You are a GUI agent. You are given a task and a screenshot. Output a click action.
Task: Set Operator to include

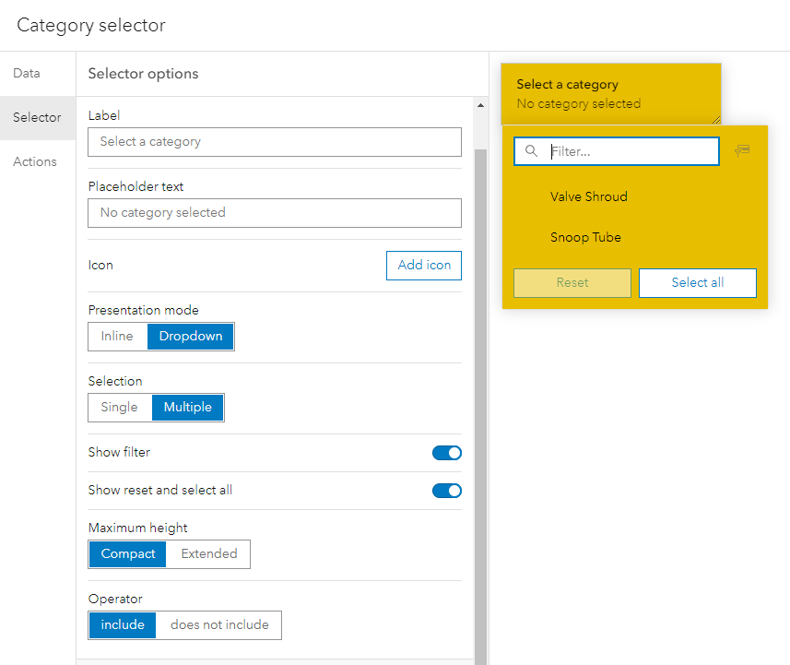coord(123,625)
